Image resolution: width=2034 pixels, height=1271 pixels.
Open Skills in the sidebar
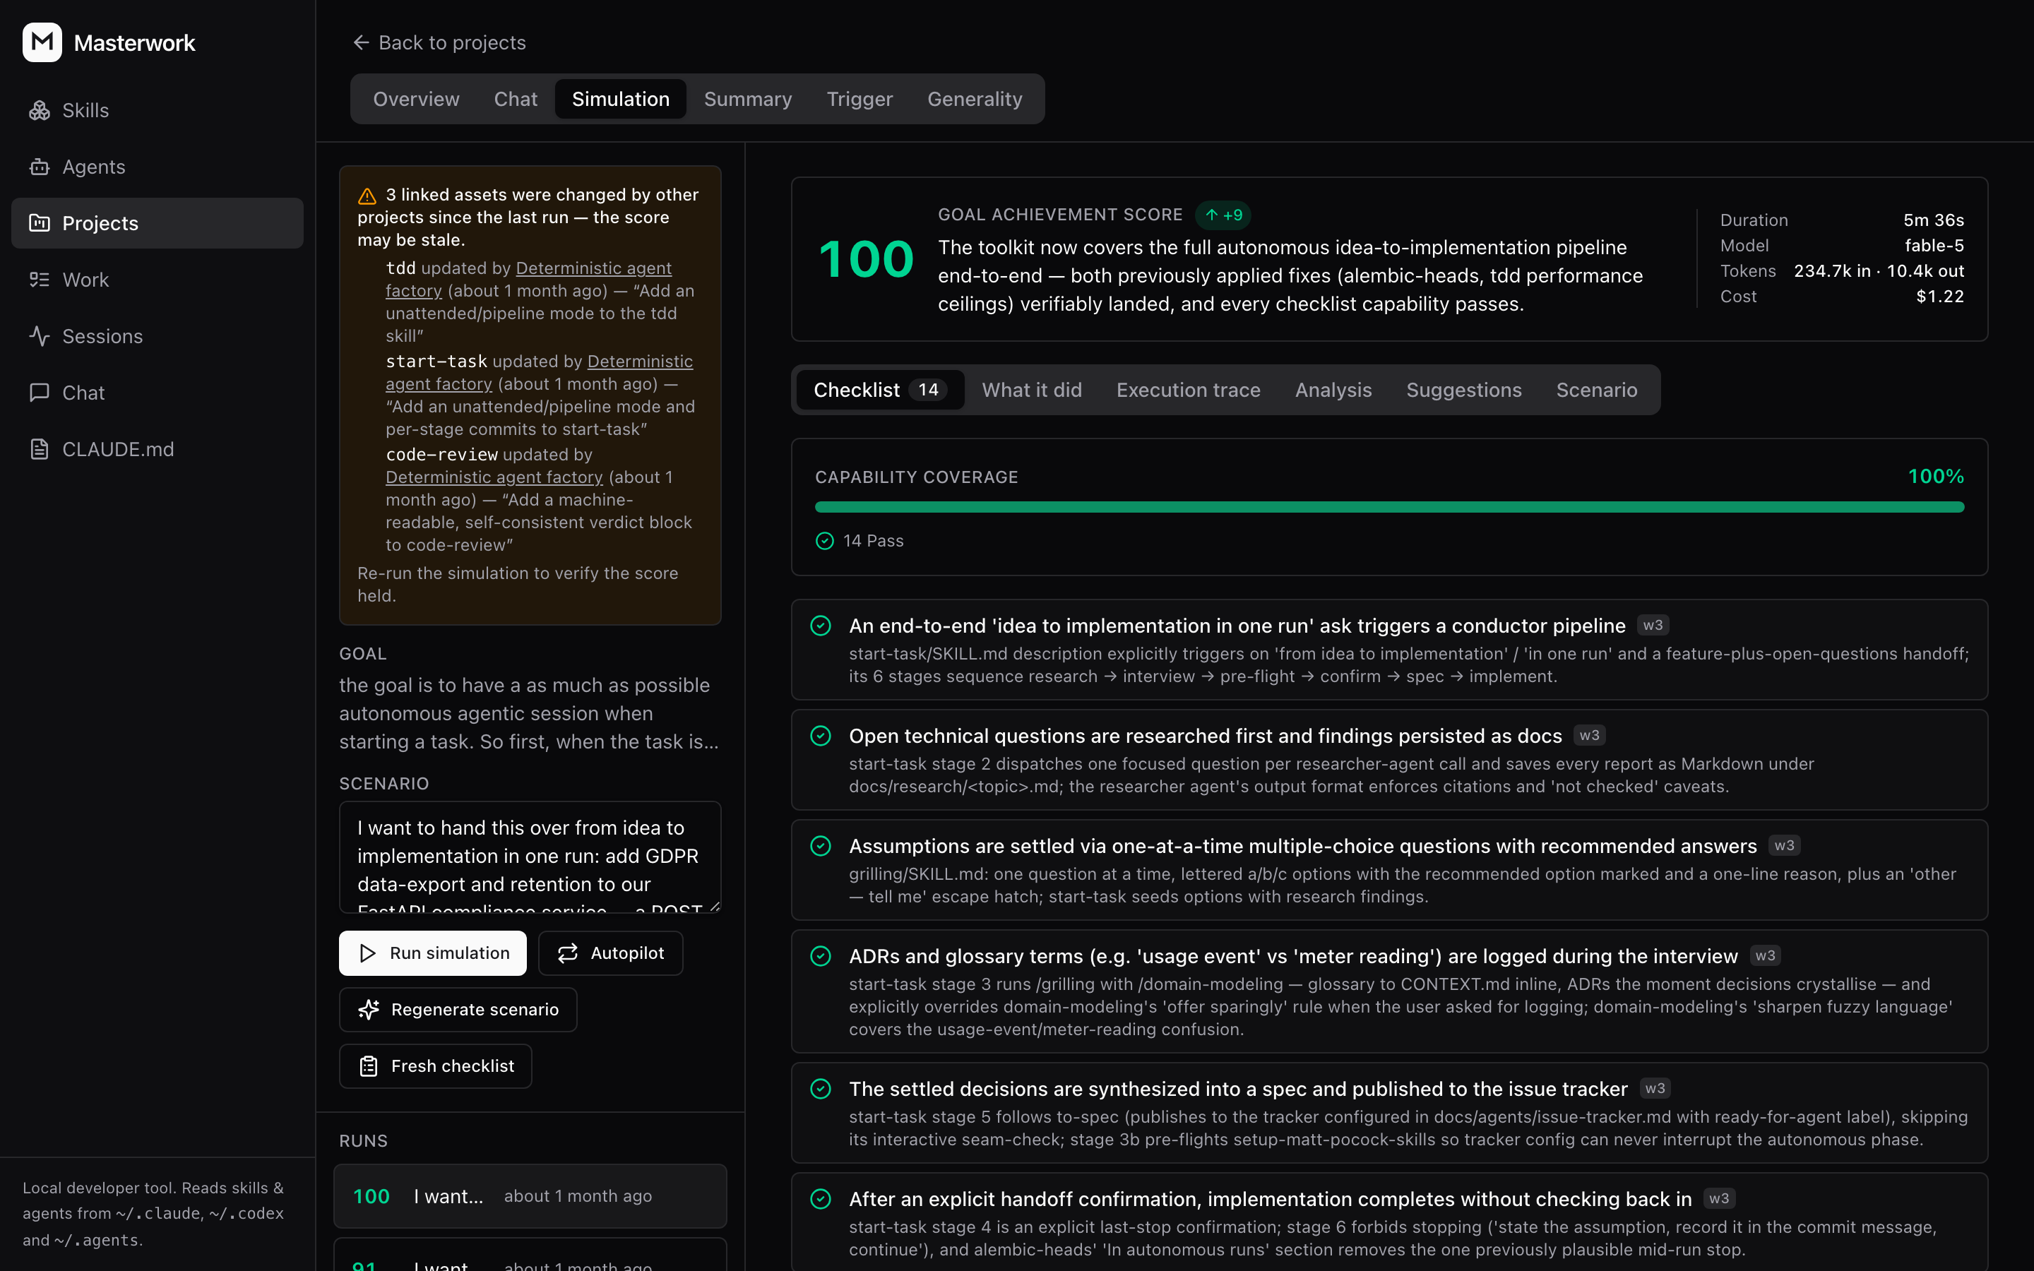[x=157, y=110]
